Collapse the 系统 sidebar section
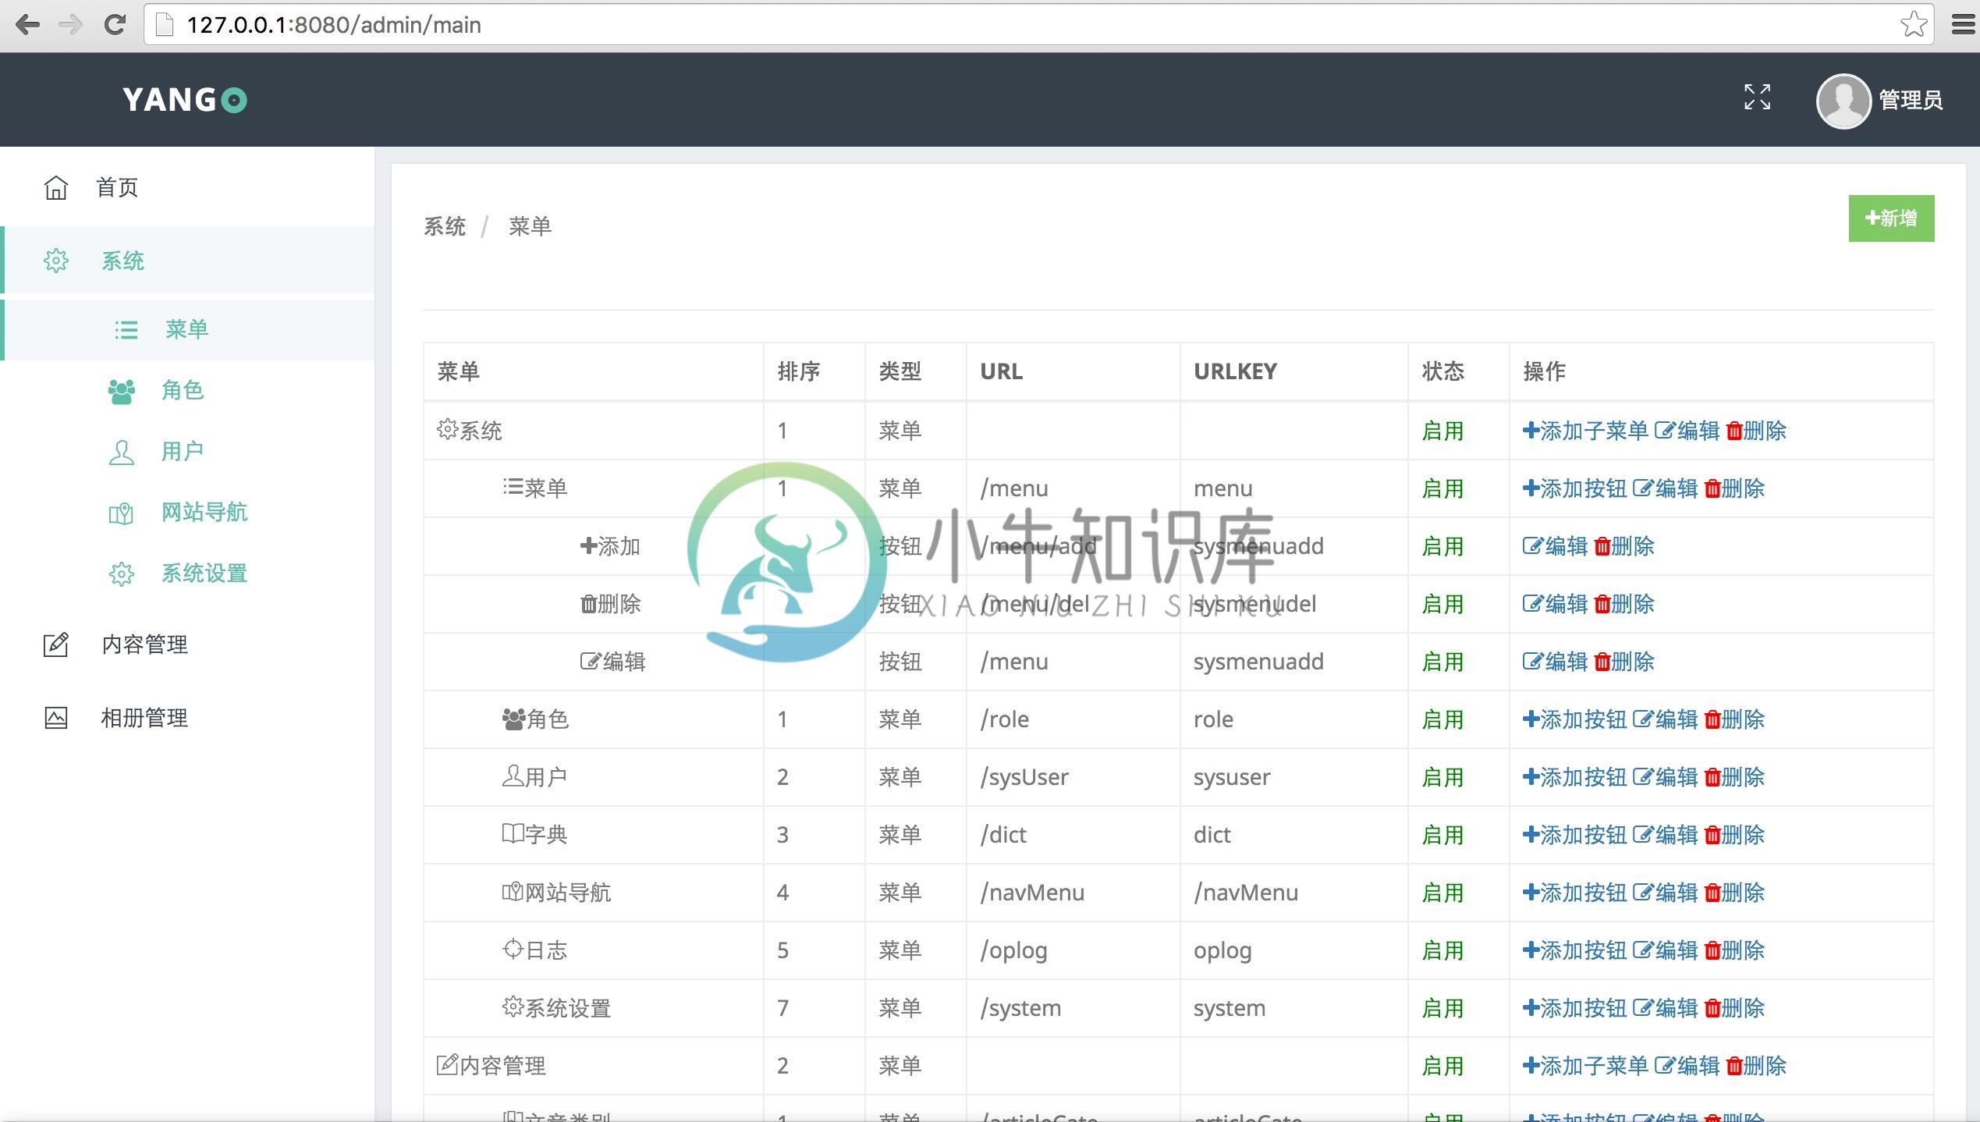 click(x=187, y=261)
